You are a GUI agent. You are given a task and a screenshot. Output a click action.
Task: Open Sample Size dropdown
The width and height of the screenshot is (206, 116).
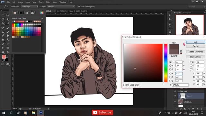(29, 7)
